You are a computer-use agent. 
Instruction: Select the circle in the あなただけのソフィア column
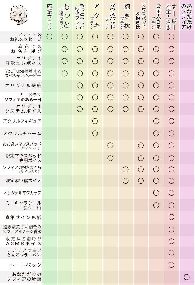(x=187, y=277)
